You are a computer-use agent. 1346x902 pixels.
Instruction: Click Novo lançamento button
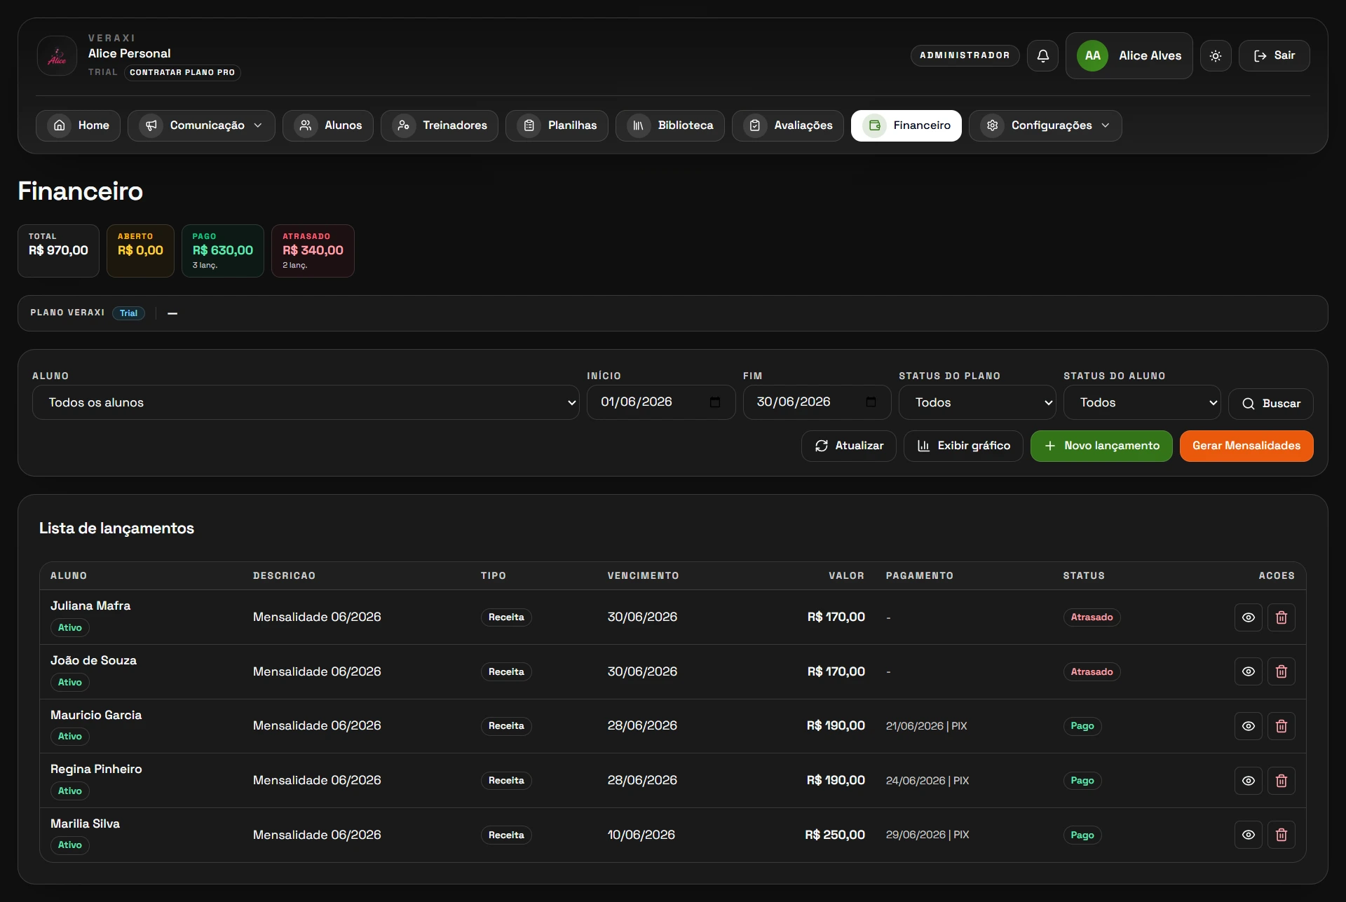tap(1101, 446)
